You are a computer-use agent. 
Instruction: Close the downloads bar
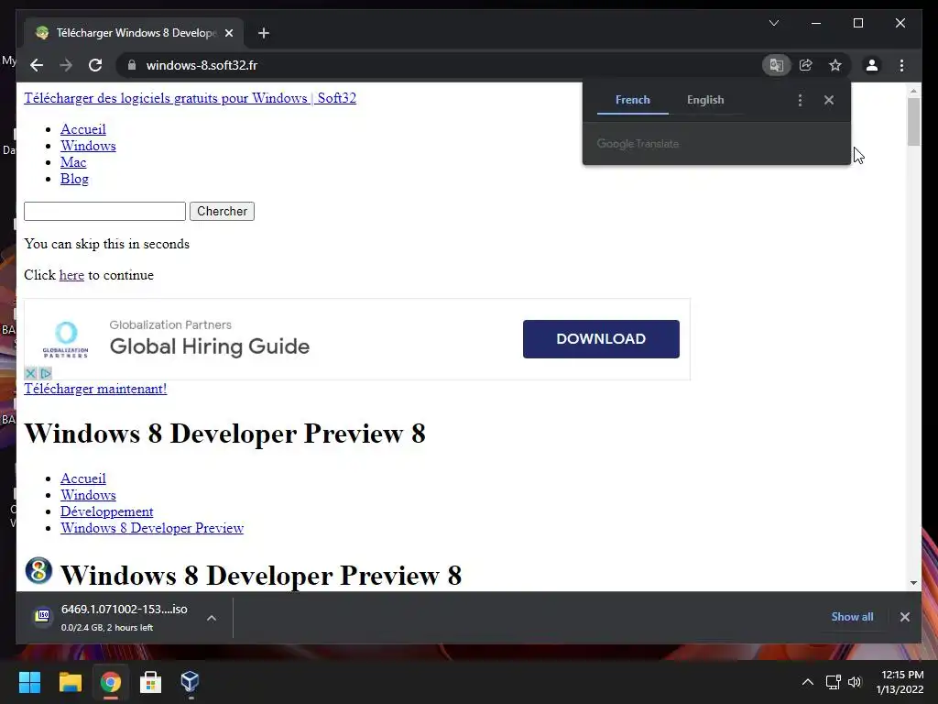tap(904, 617)
